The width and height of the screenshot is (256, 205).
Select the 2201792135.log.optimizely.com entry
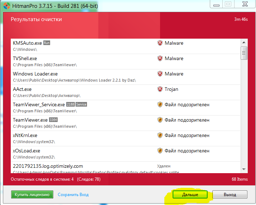coord(48,166)
